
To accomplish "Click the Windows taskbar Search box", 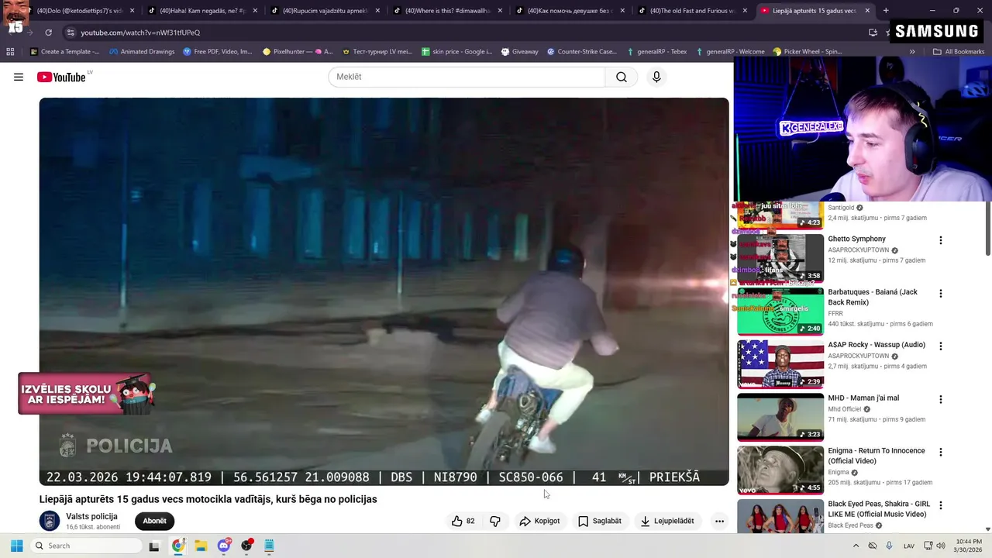I will [x=86, y=546].
